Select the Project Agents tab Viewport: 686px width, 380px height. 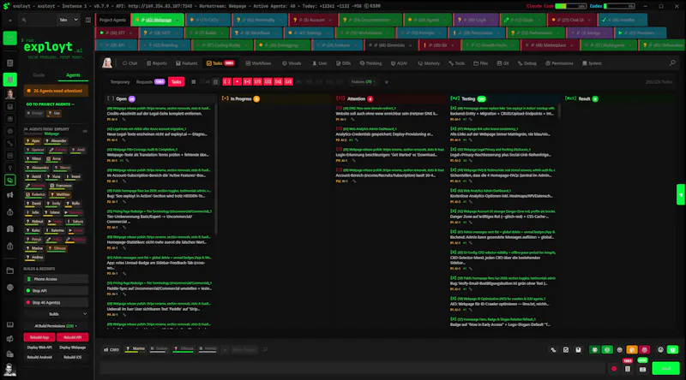(112, 20)
